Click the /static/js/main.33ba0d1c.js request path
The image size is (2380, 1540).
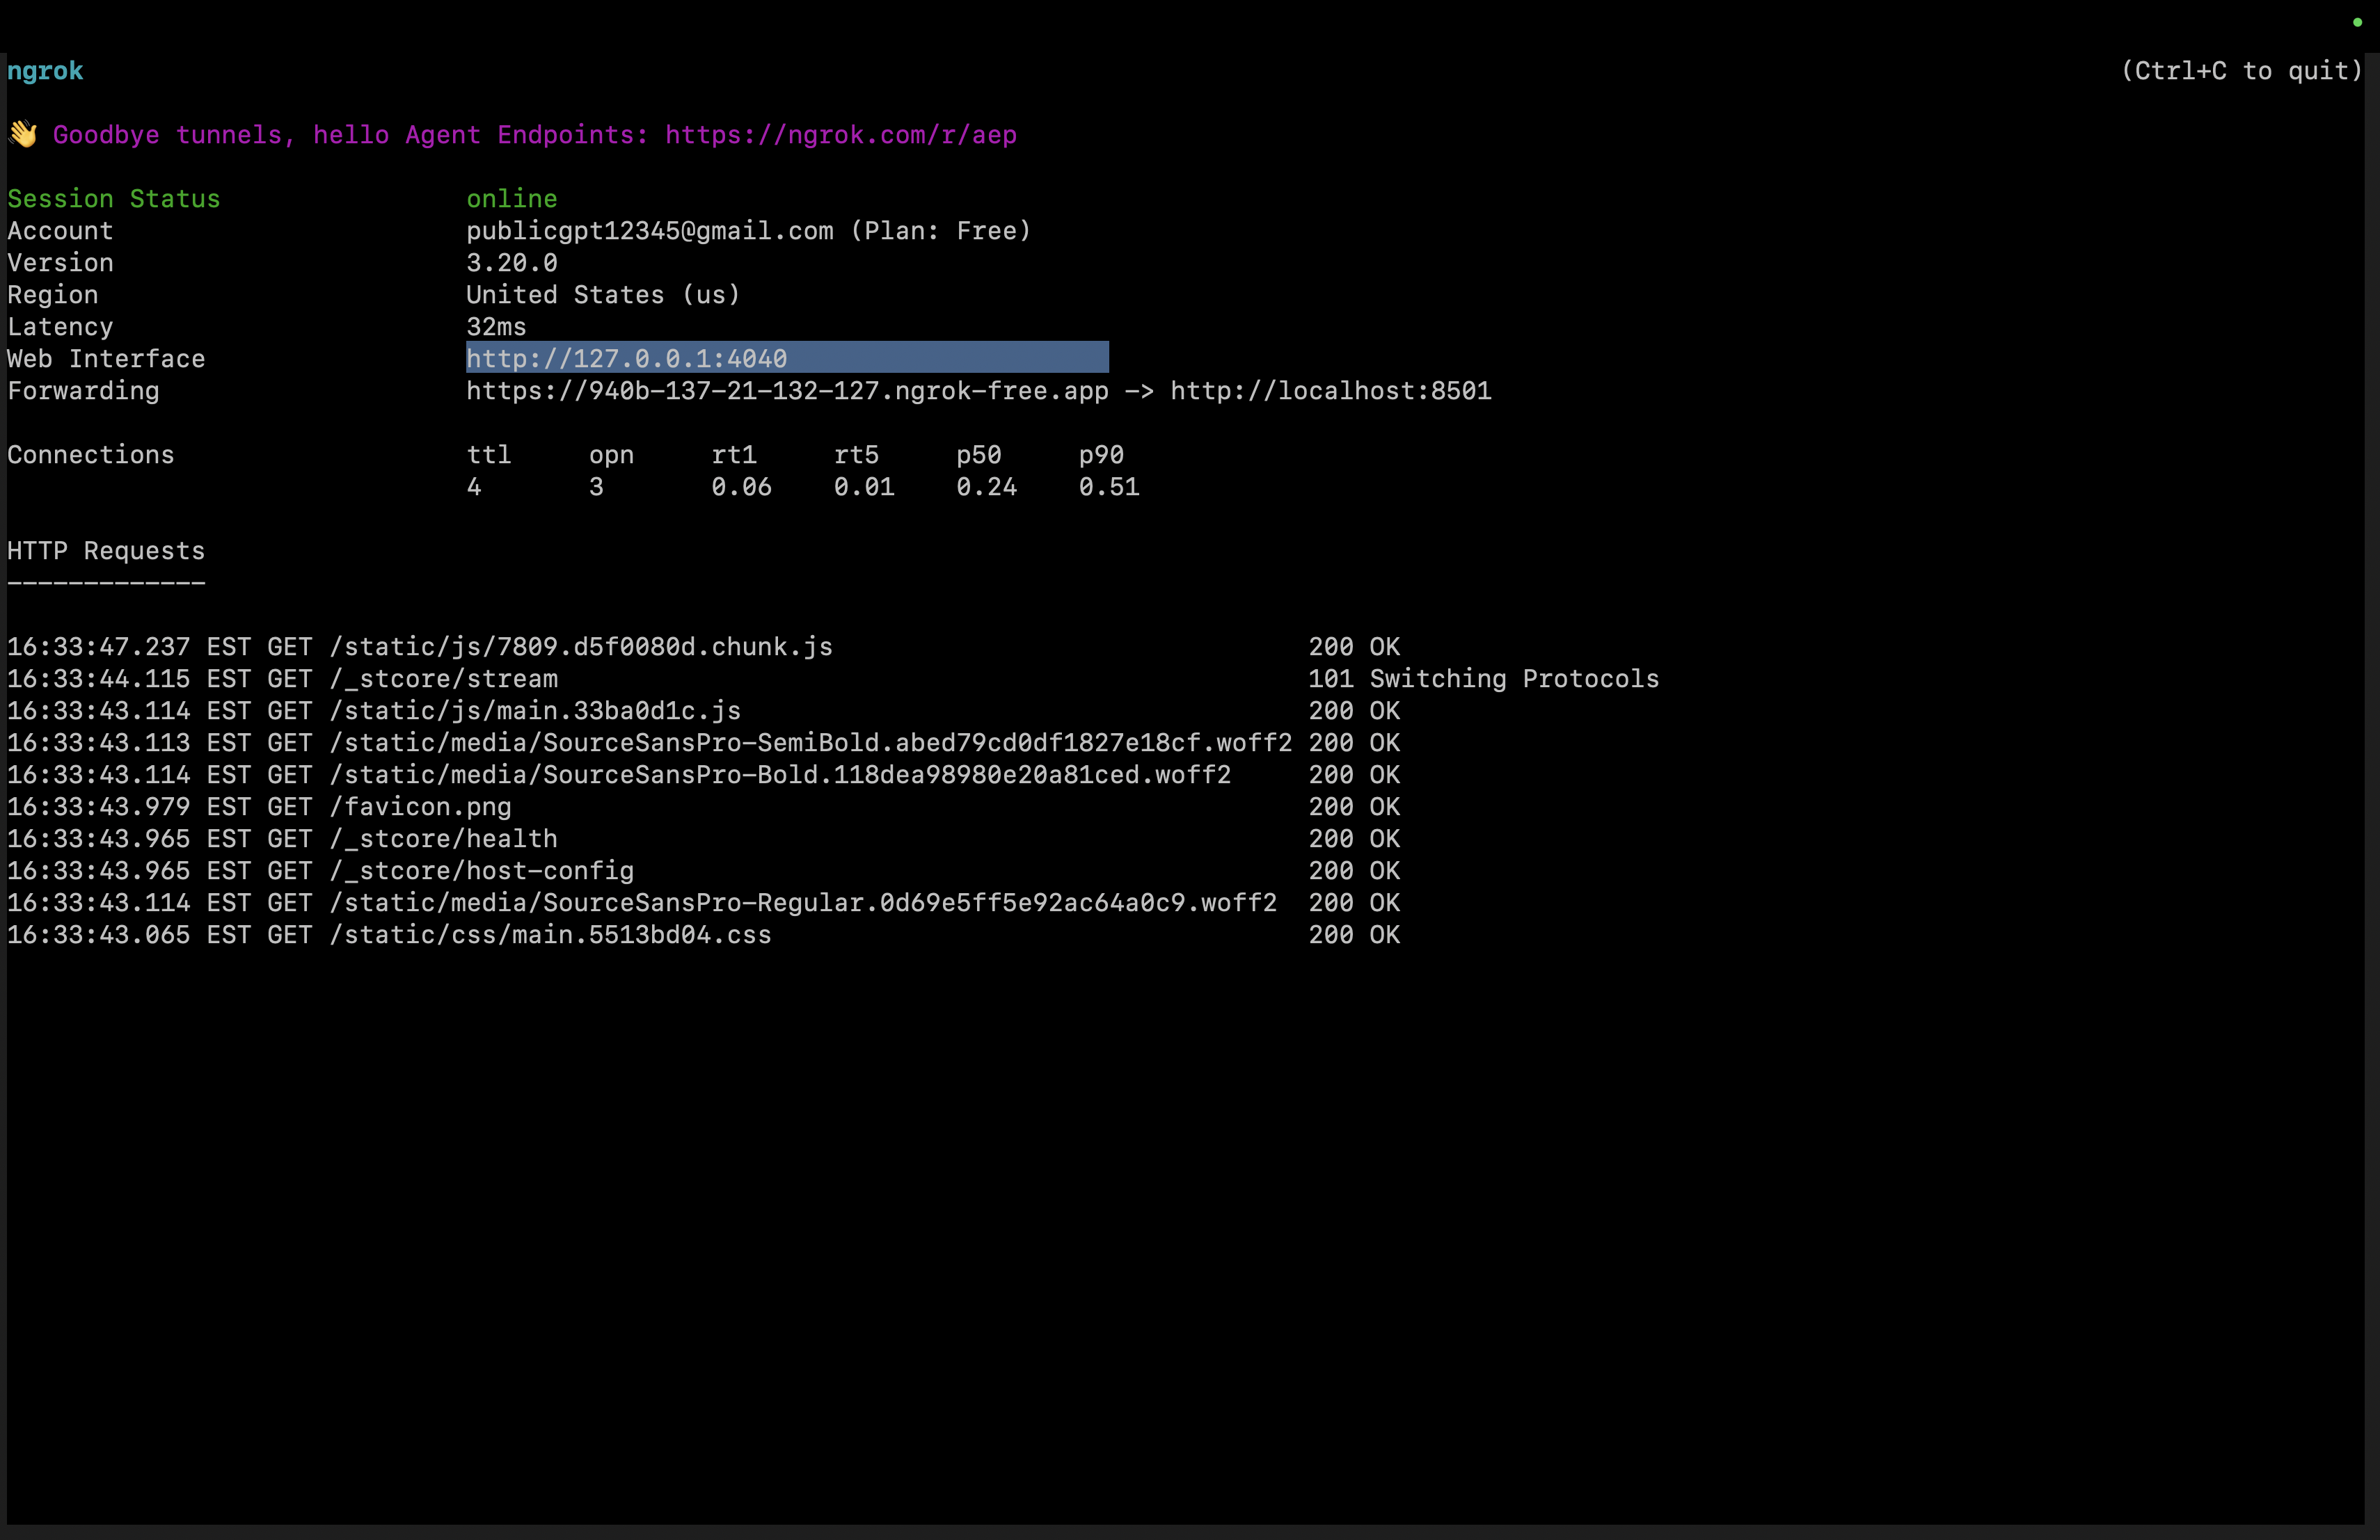(535, 711)
